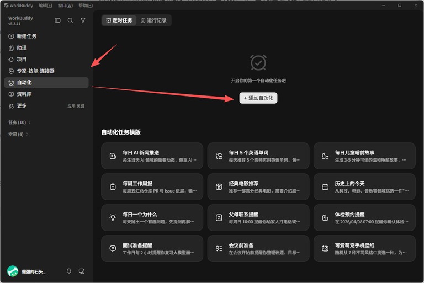This screenshot has height=283, width=424.
Task: Click 新建任务 label in the sidebar
Action: (26, 36)
